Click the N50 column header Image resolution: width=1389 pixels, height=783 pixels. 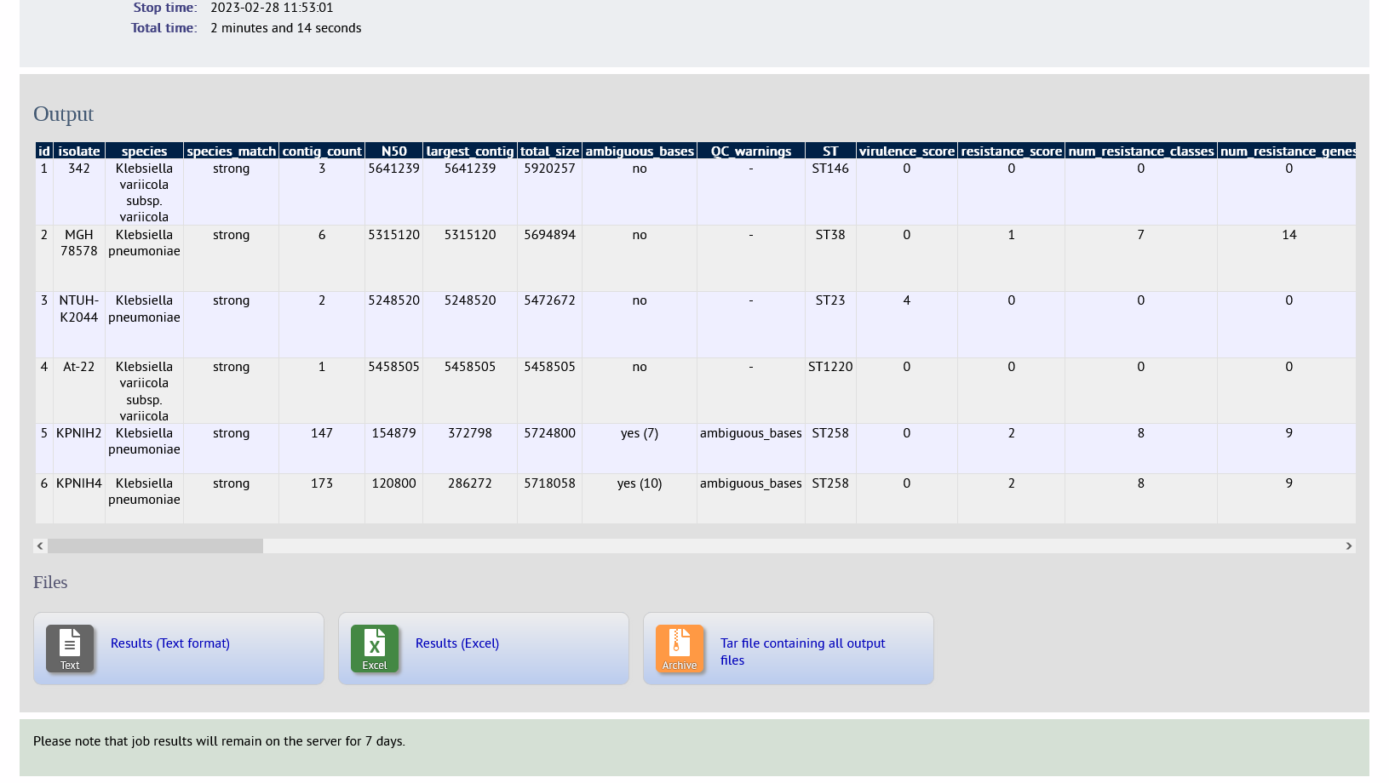pos(393,151)
